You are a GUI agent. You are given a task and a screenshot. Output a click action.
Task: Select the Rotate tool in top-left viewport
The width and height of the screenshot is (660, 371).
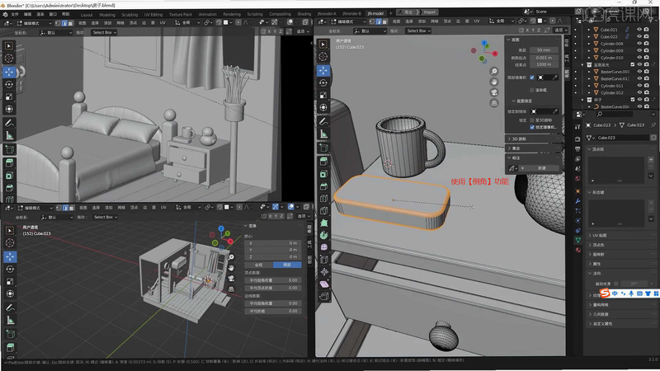9,85
